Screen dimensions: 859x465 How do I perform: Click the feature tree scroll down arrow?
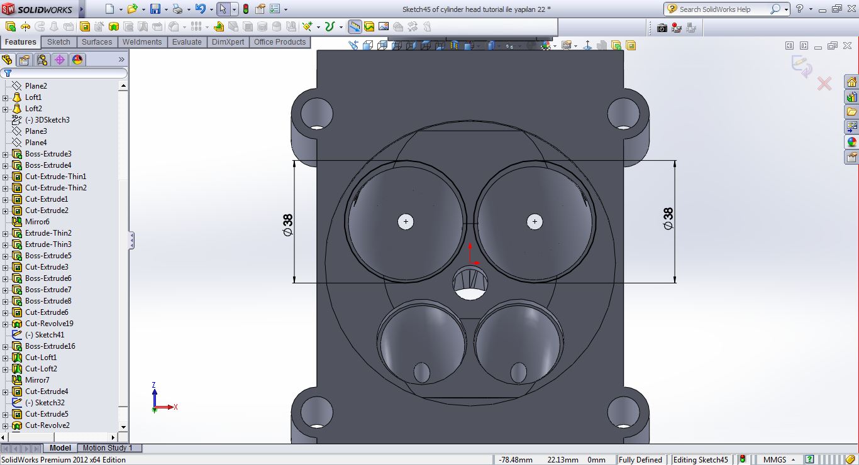(123, 427)
